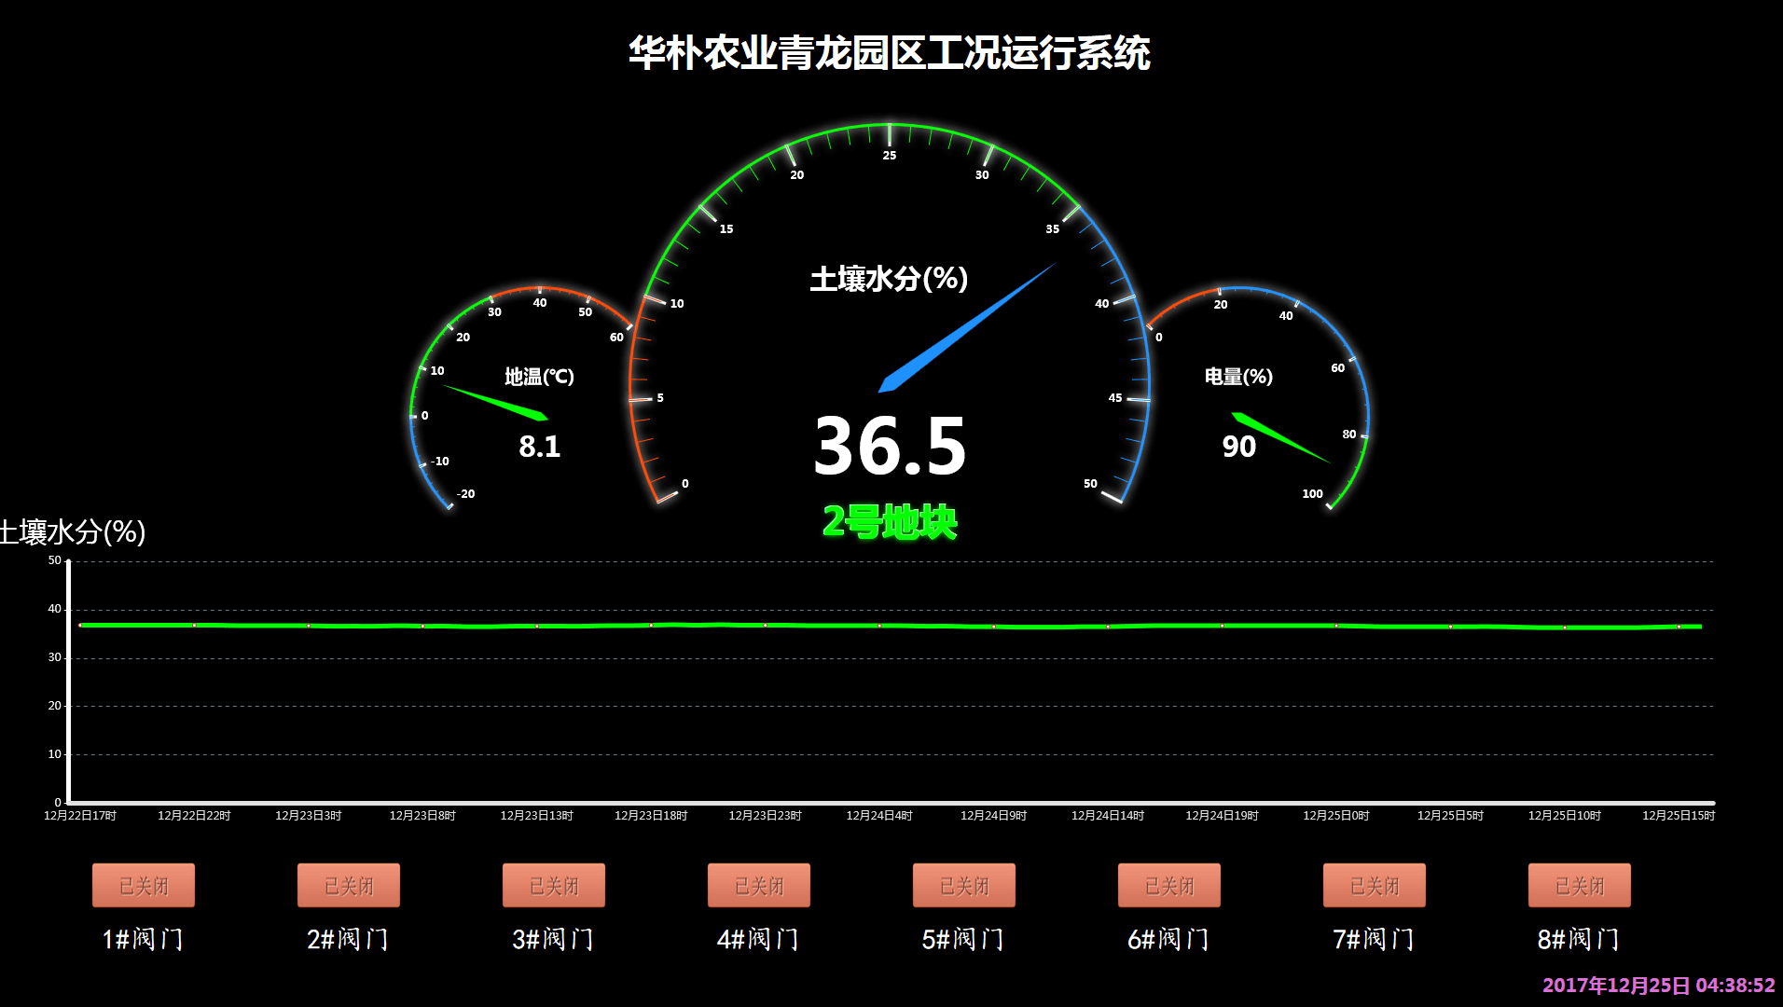Toggle the 7#阀门 button showing 已关闭
This screenshot has height=1007, width=1783.
point(1375,885)
